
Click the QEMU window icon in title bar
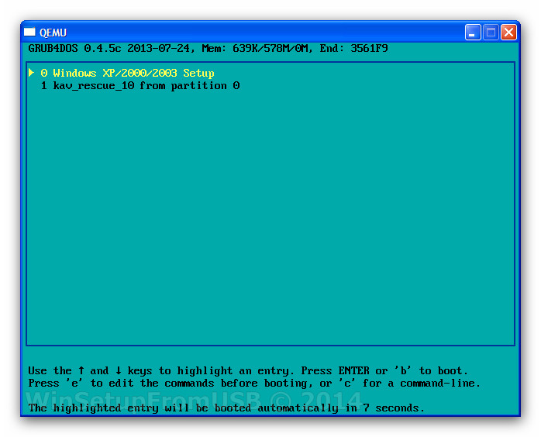click(x=30, y=32)
